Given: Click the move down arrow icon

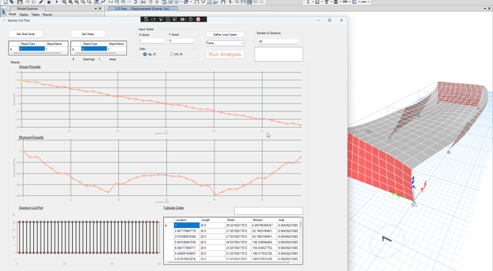Looking at the screenshot, I should click(157, 2).
